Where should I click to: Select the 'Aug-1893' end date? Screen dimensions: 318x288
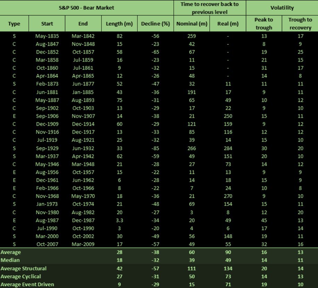[x=83, y=100]
